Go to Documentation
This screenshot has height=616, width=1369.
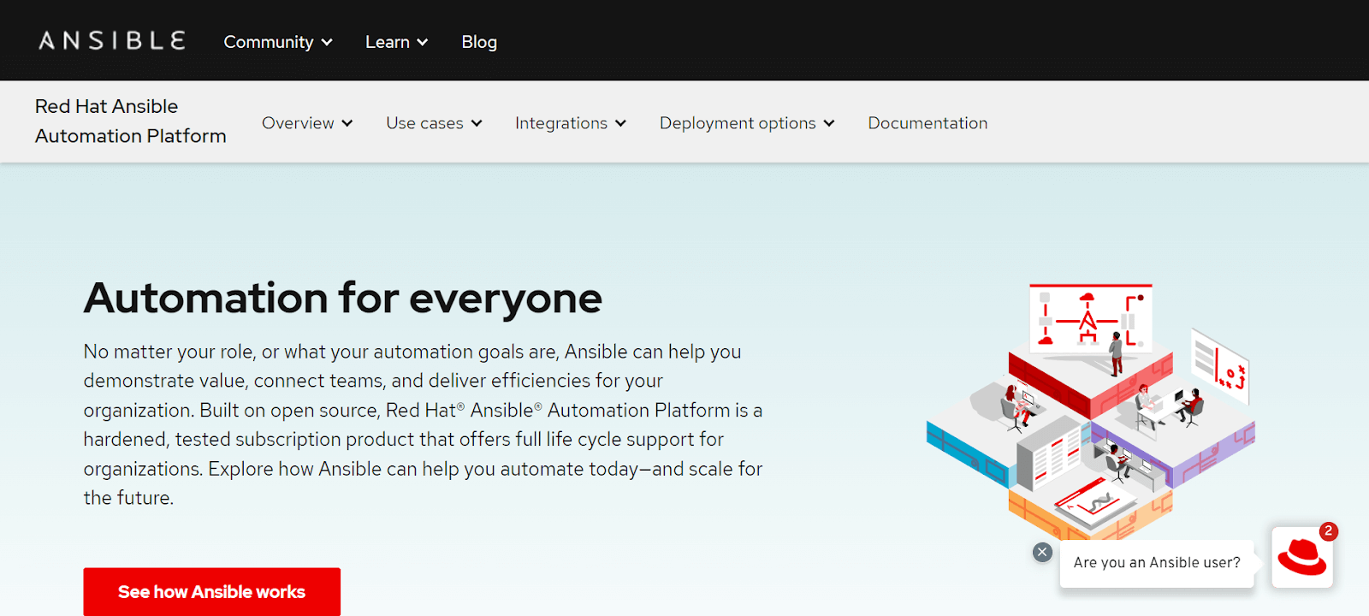[x=927, y=123]
